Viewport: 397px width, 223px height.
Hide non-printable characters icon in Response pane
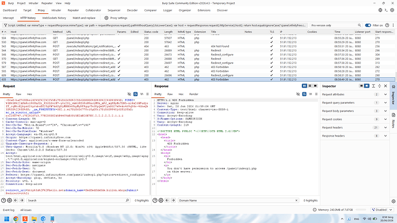pyautogui.click(x=298, y=94)
